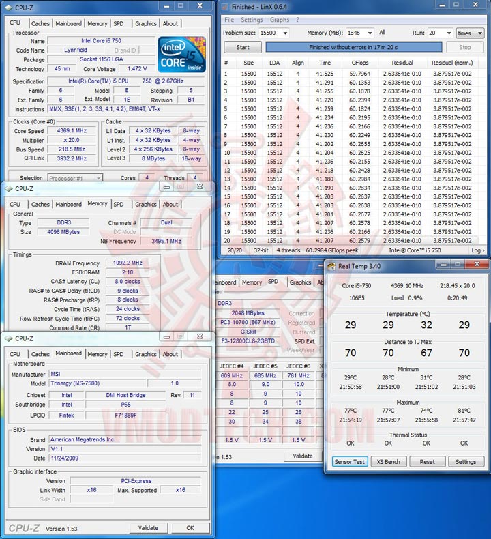Click Sensor Test button in Real Temp

point(350,462)
